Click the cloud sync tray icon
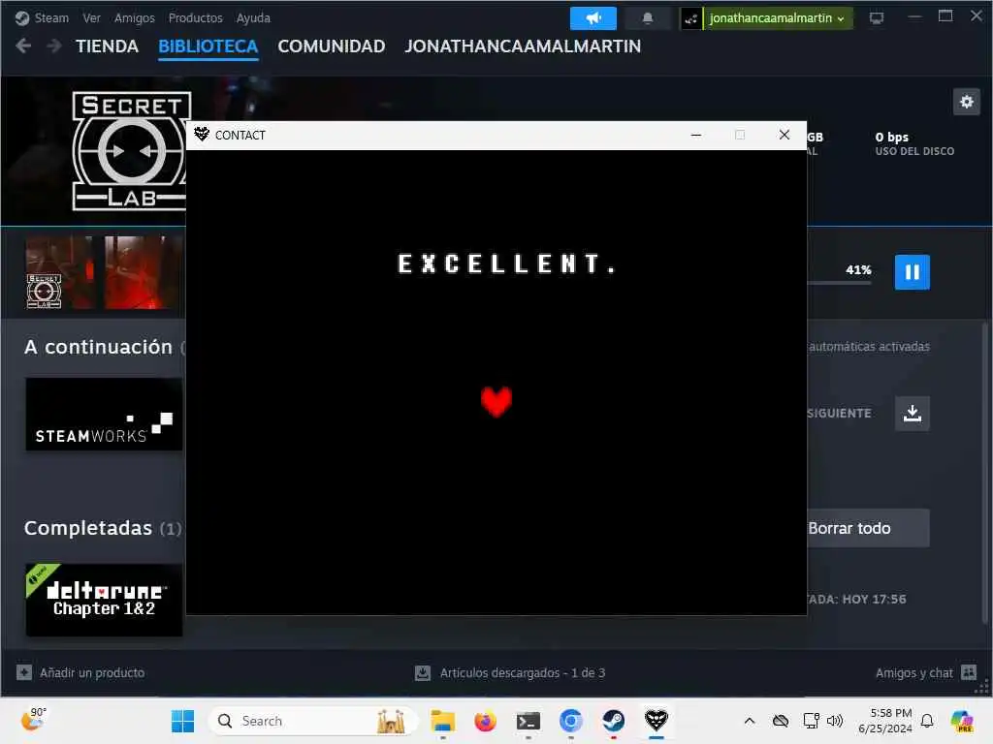This screenshot has height=744, width=993. pyautogui.click(x=781, y=721)
